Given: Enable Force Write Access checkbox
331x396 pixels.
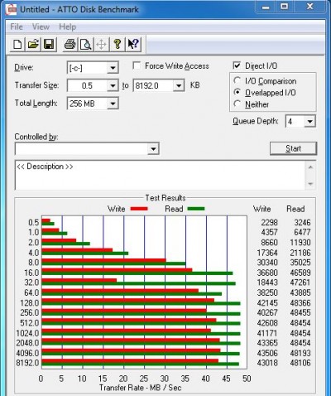Looking at the screenshot, I should (x=137, y=65).
